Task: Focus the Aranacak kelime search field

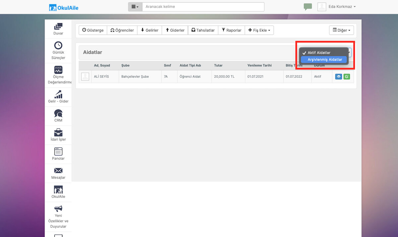Action: click(x=203, y=7)
